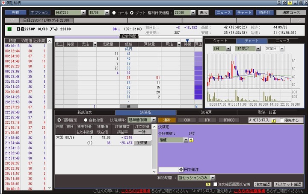The image size is (308, 194).
Task: Click the オプション button
Action: click(x=39, y=12)
